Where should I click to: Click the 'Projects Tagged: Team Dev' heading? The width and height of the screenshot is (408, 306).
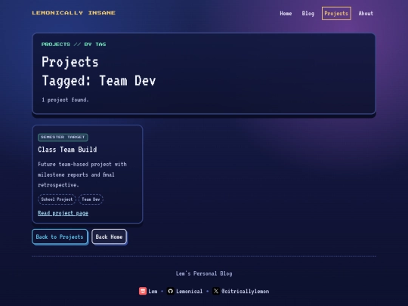pos(99,71)
